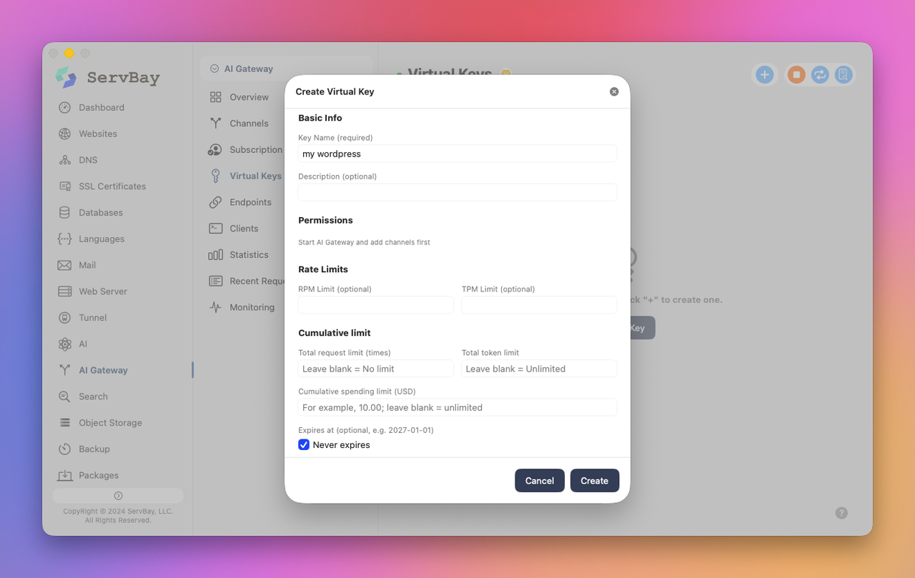Close the Create Virtual Key dialog

(x=614, y=91)
